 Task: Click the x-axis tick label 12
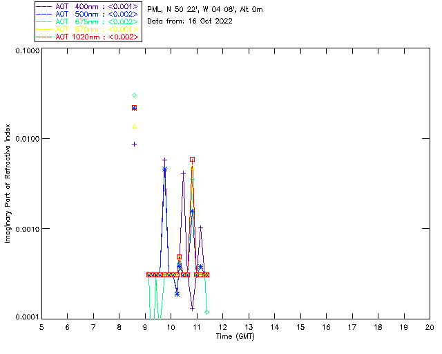(x=222, y=327)
